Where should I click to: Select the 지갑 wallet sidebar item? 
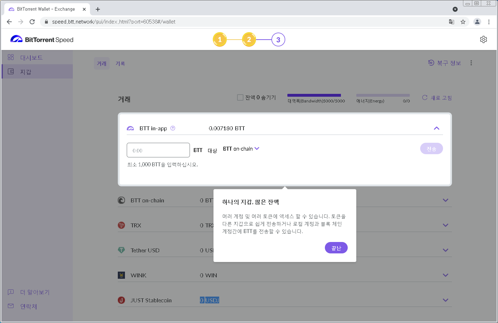click(37, 72)
